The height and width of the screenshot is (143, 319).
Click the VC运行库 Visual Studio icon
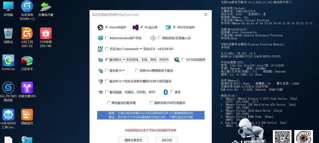click(135, 28)
